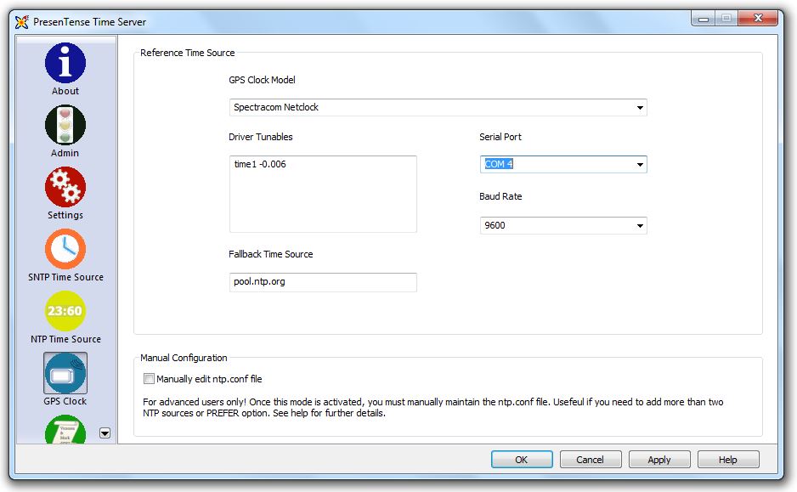The width and height of the screenshot is (797, 492).
Task: Open Help for the time server
Action: tap(728, 459)
